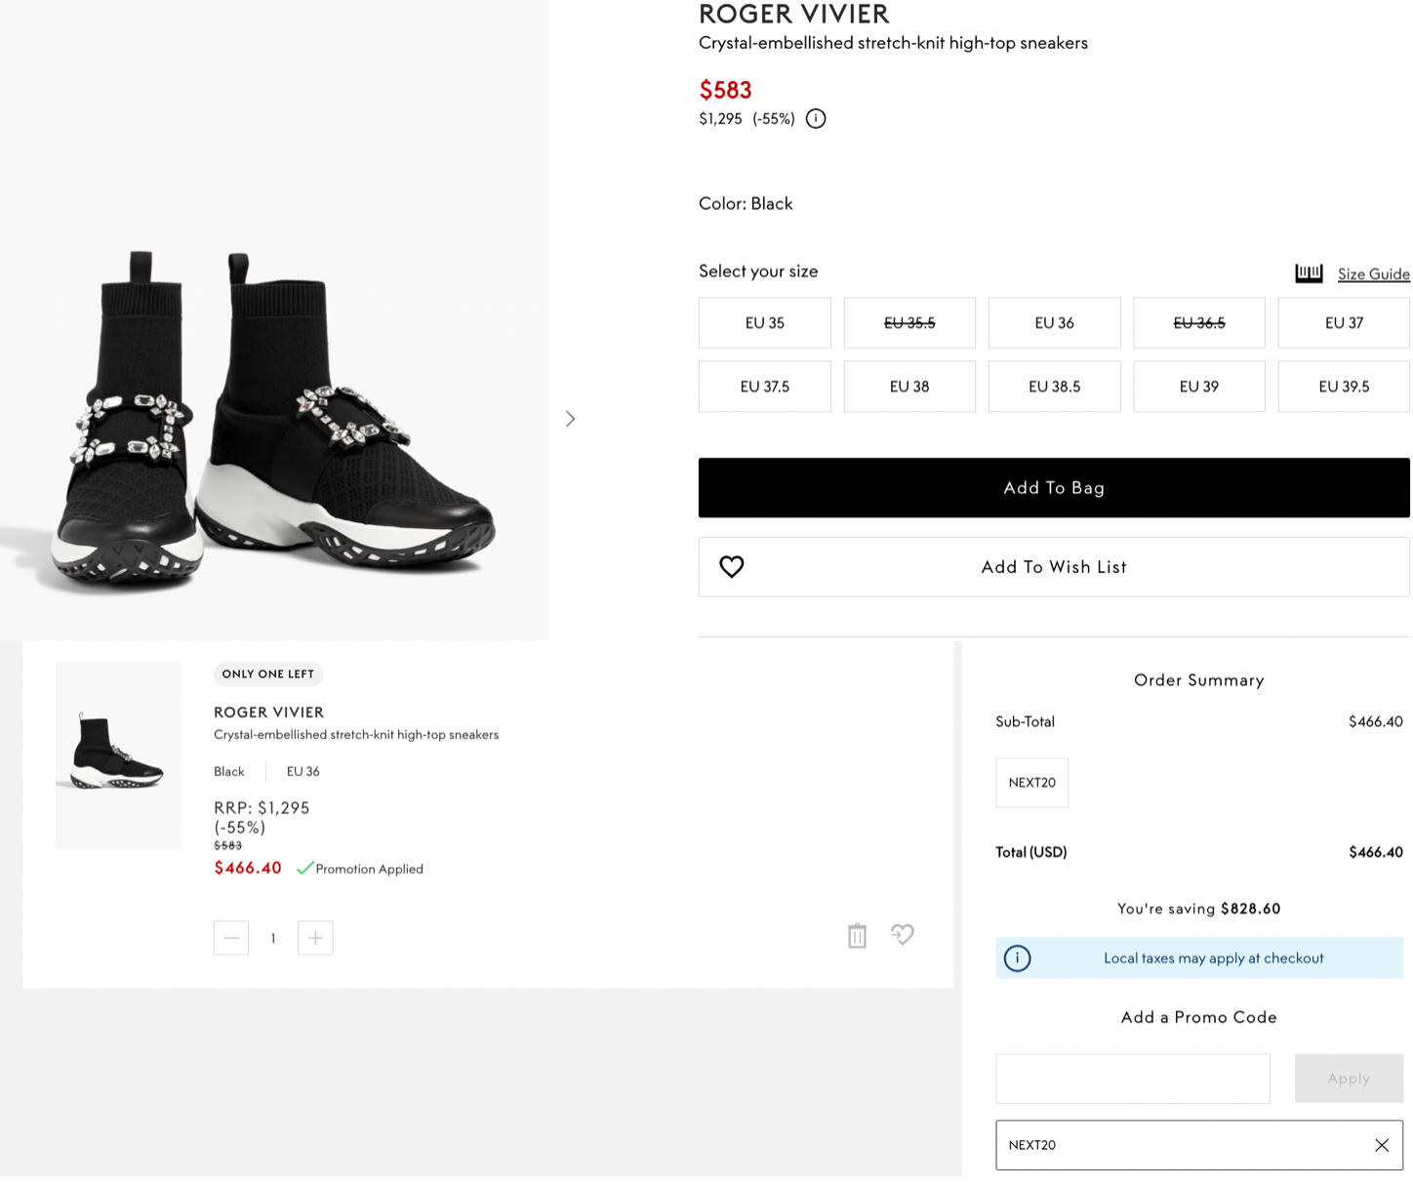This screenshot has width=1413, height=1187.
Task: Click the promo code input field
Action: click(x=1132, y=1079)
